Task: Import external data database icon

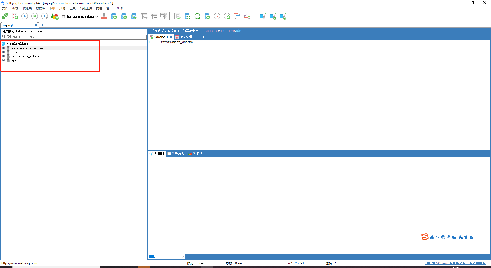Action: pos(114,16)
